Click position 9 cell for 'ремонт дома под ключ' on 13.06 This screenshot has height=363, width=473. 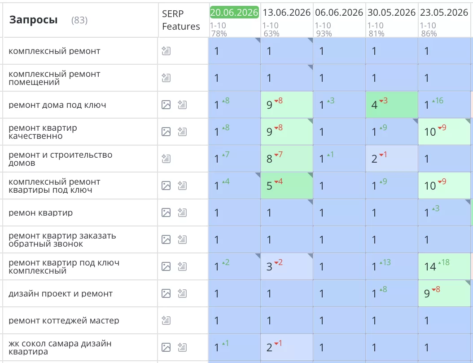(287, 105)
